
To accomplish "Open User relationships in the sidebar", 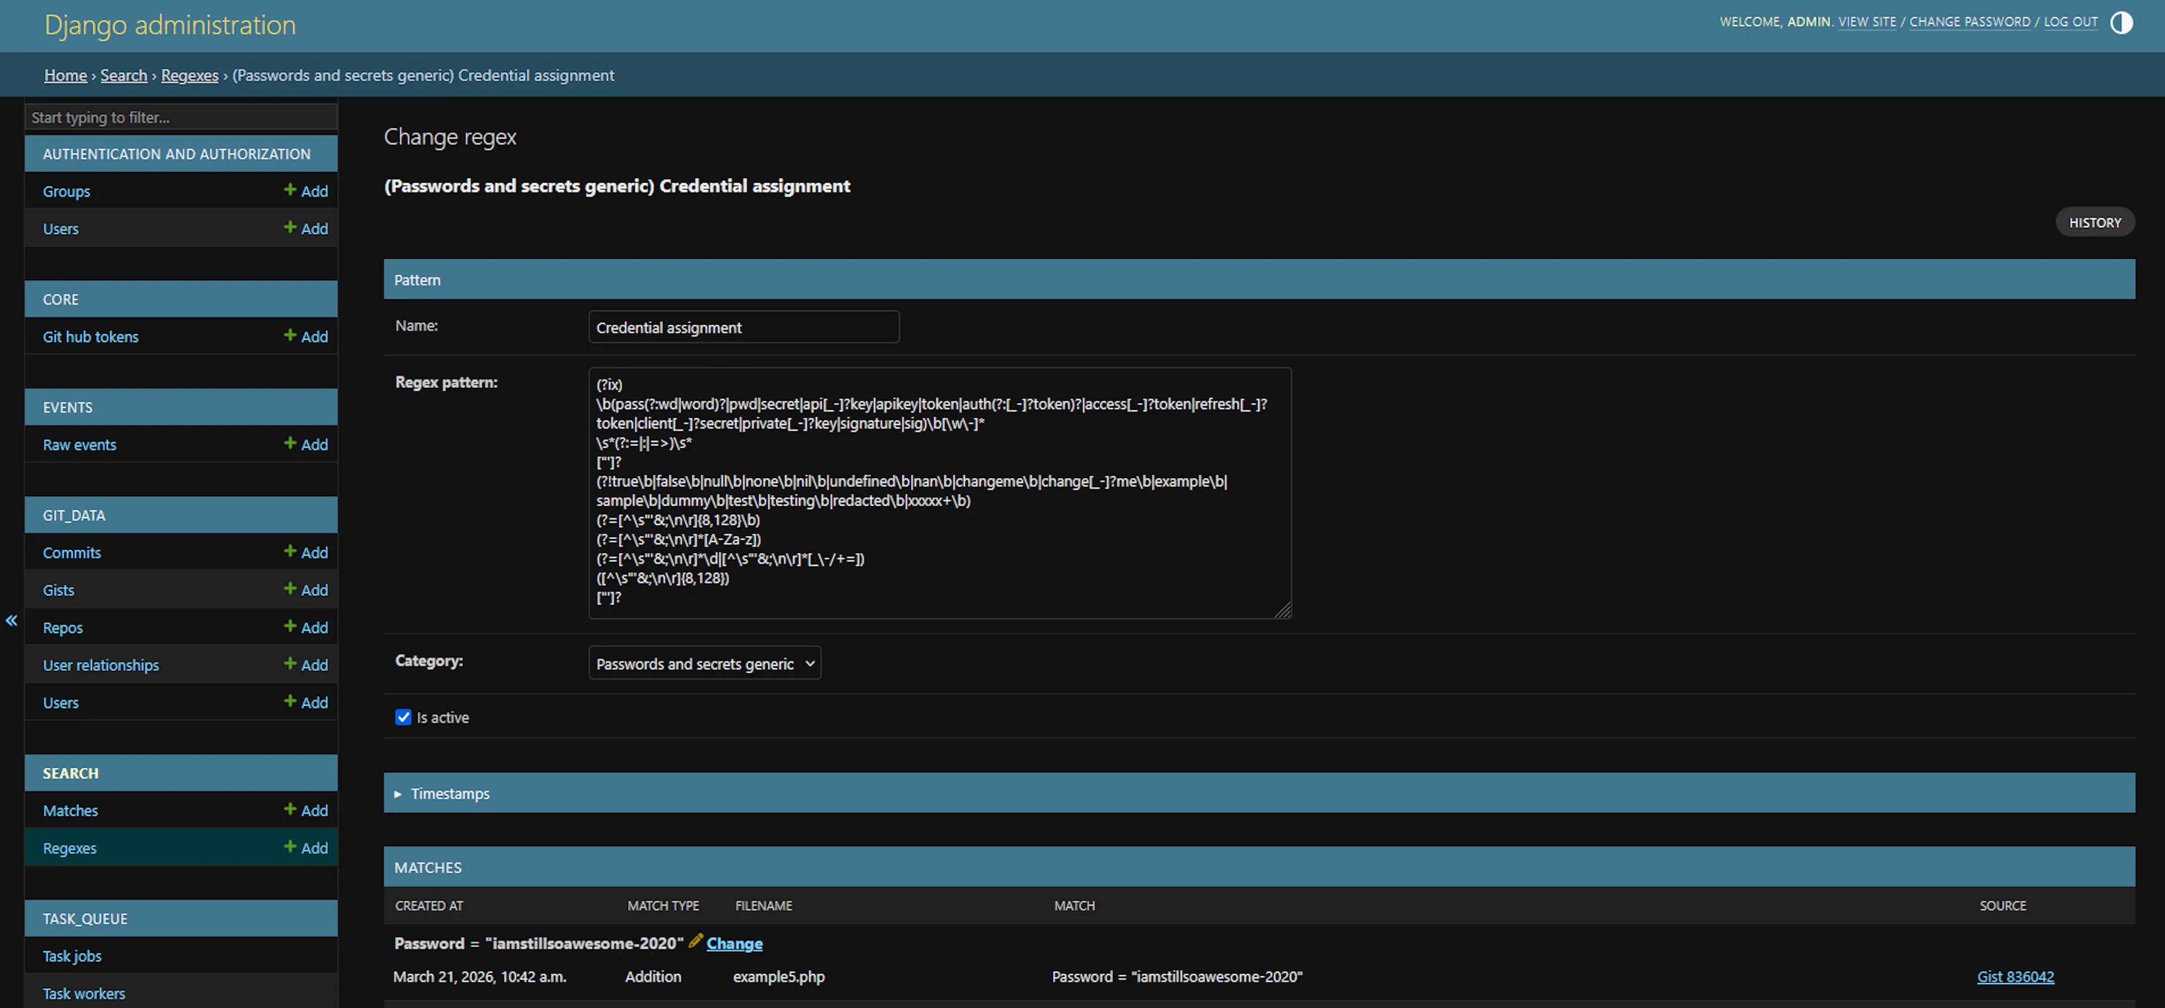I will (101, 665).
